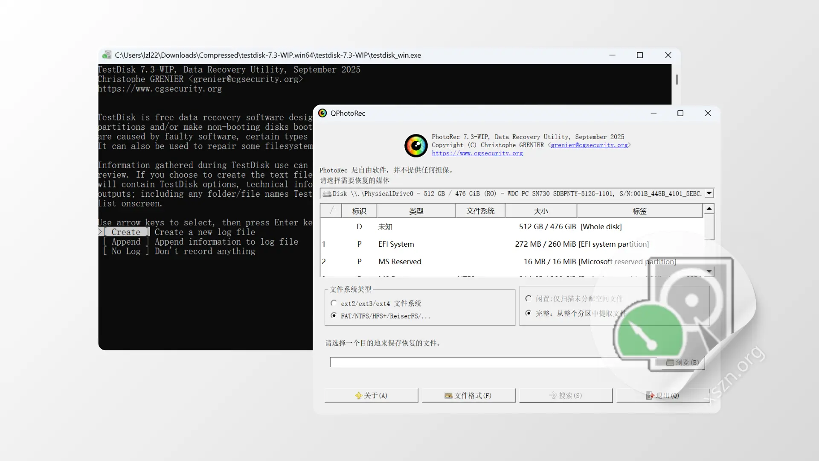Viewport: 819px width, 461px height.
Task: Select the ext2/ext3/ext4 文件系统 radio button
Action: [334, 303]
